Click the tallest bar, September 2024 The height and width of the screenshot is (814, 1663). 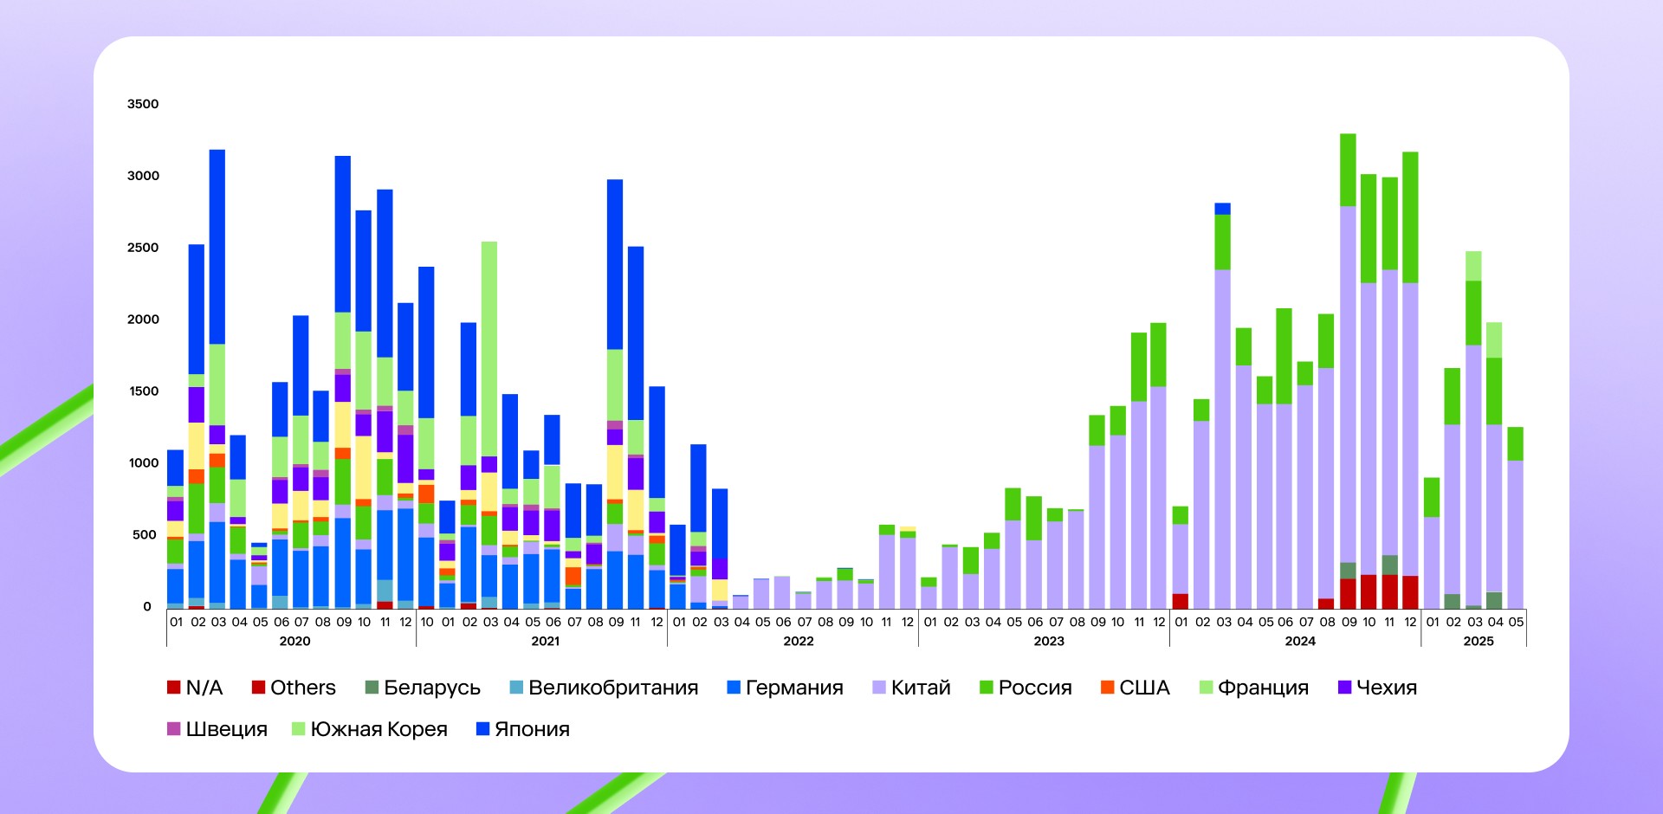point(1348,390)
